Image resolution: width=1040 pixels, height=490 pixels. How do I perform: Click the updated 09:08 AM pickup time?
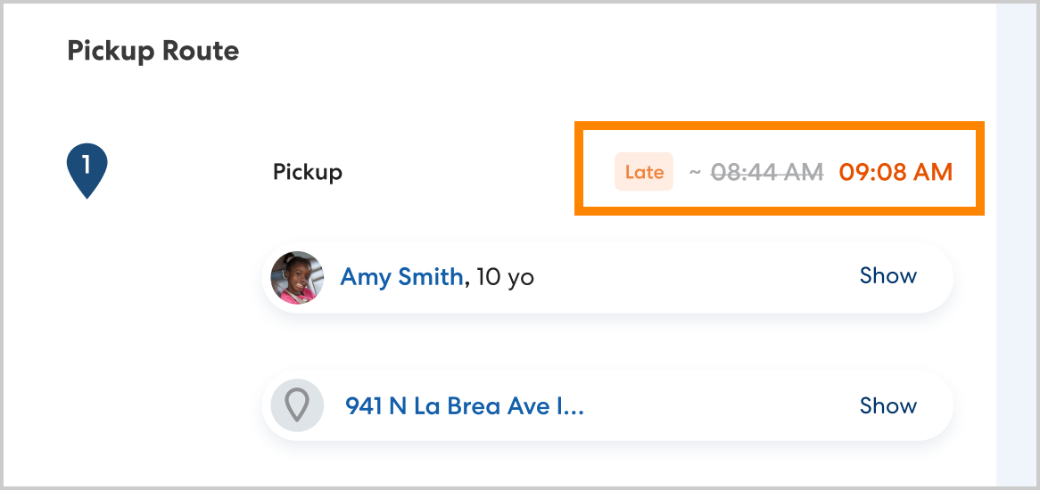896,172
